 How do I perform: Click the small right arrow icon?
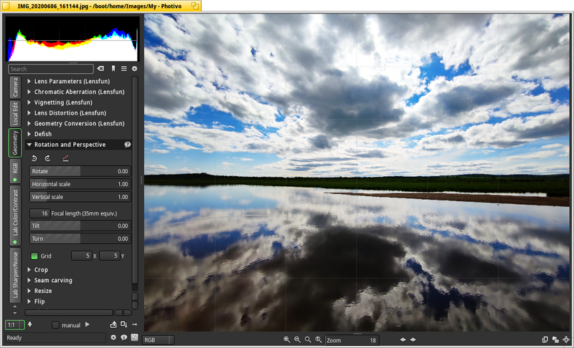pyautogui.click(x=135, y=324)
